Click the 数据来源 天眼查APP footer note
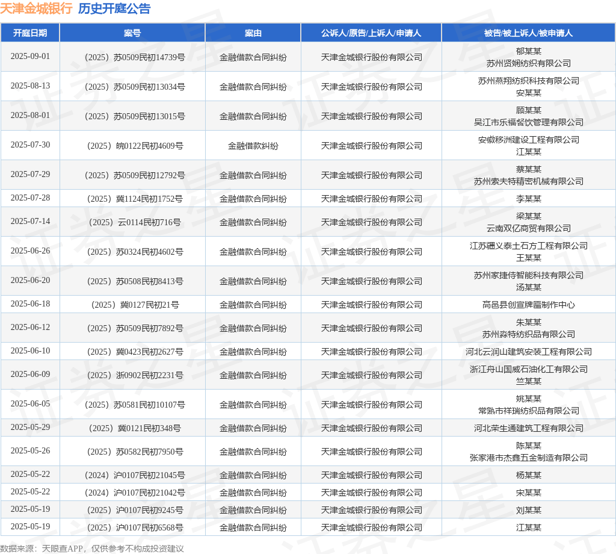 [x=92, y=548]
